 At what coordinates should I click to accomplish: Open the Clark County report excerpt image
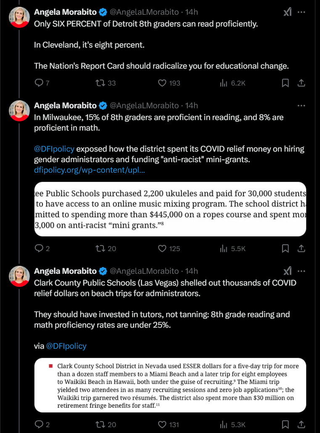coord(170,385)
